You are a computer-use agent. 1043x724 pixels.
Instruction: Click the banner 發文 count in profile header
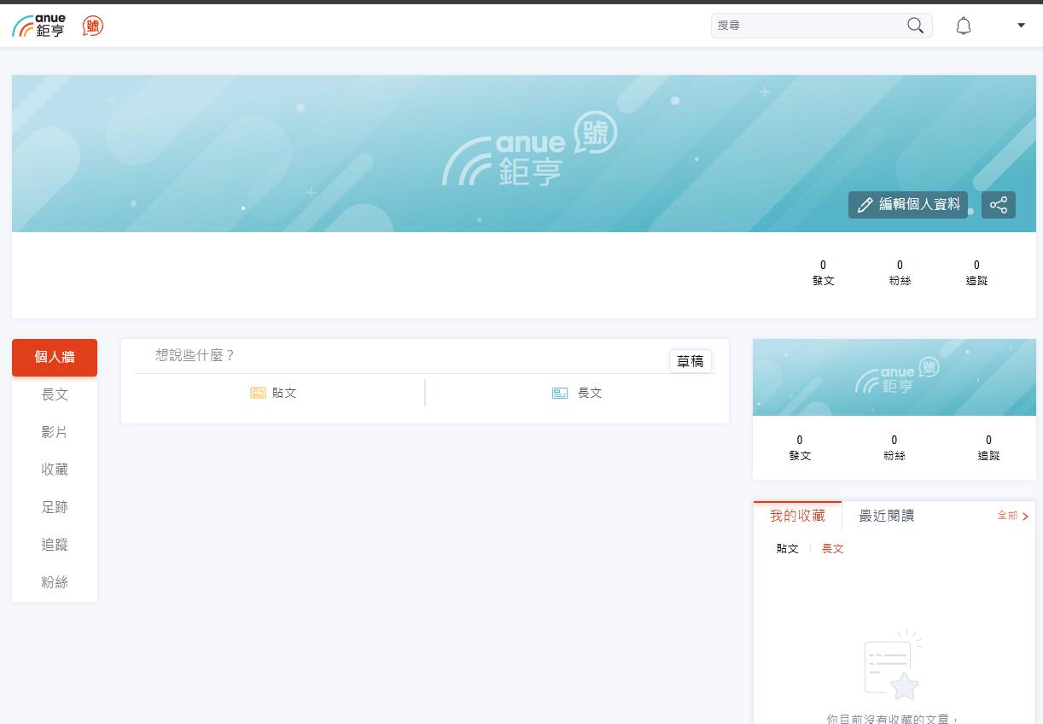(823, 272)
